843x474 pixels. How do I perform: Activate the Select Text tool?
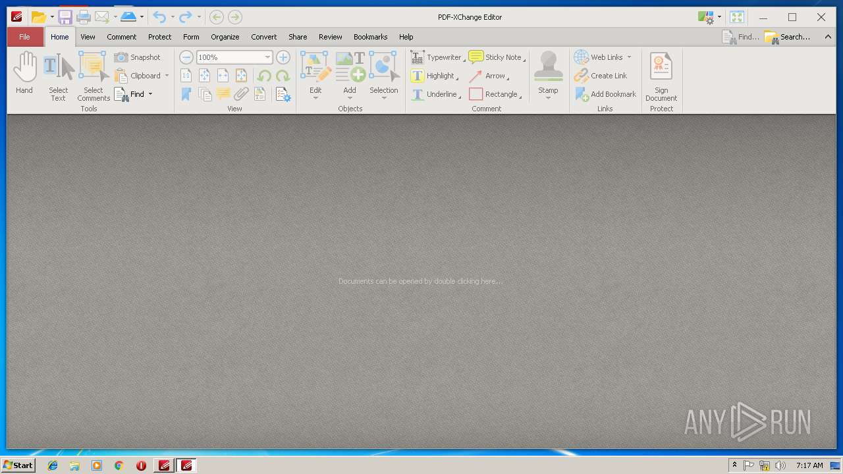[58, 76]
